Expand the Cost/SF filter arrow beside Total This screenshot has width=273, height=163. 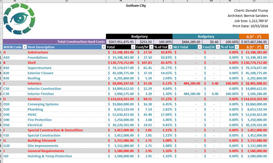(152, 47)
